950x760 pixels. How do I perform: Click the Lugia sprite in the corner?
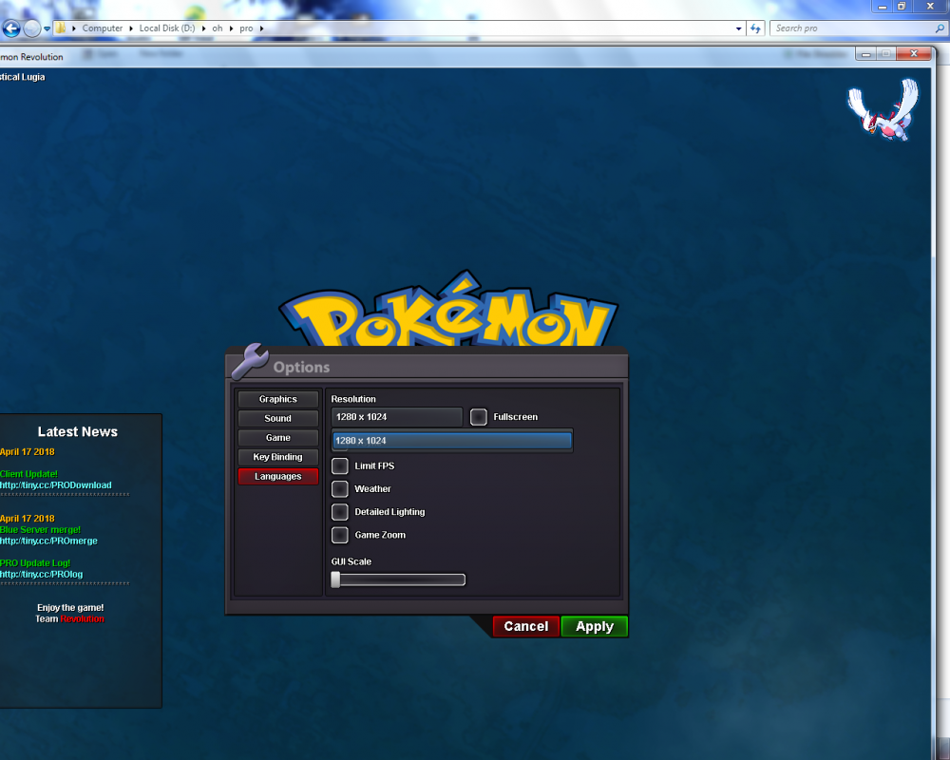pos(883,107)
